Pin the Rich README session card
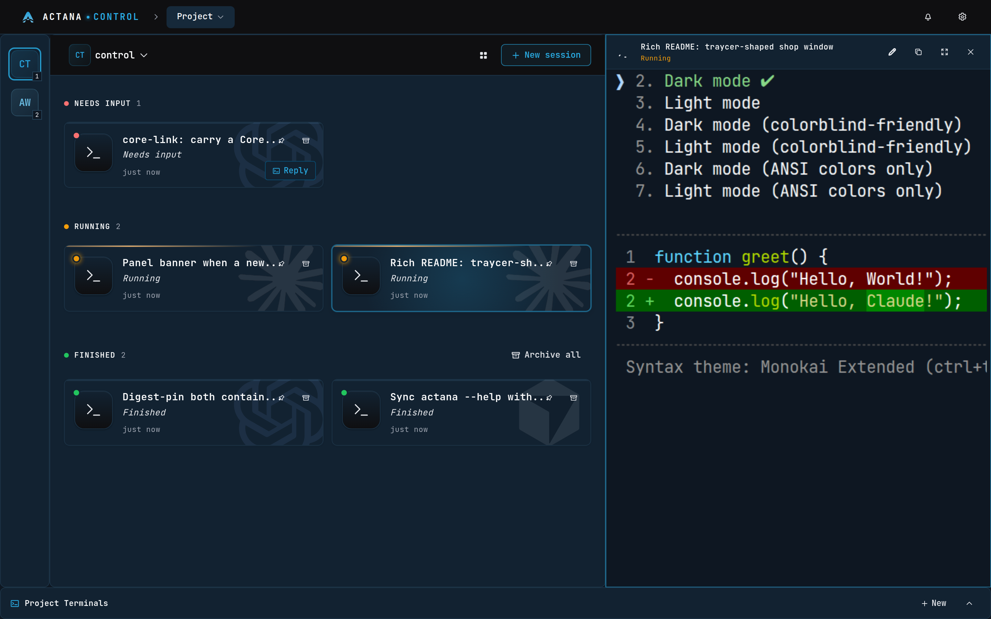Image resolution: width=991 pixels, height=619 pixels. [550, 264]
